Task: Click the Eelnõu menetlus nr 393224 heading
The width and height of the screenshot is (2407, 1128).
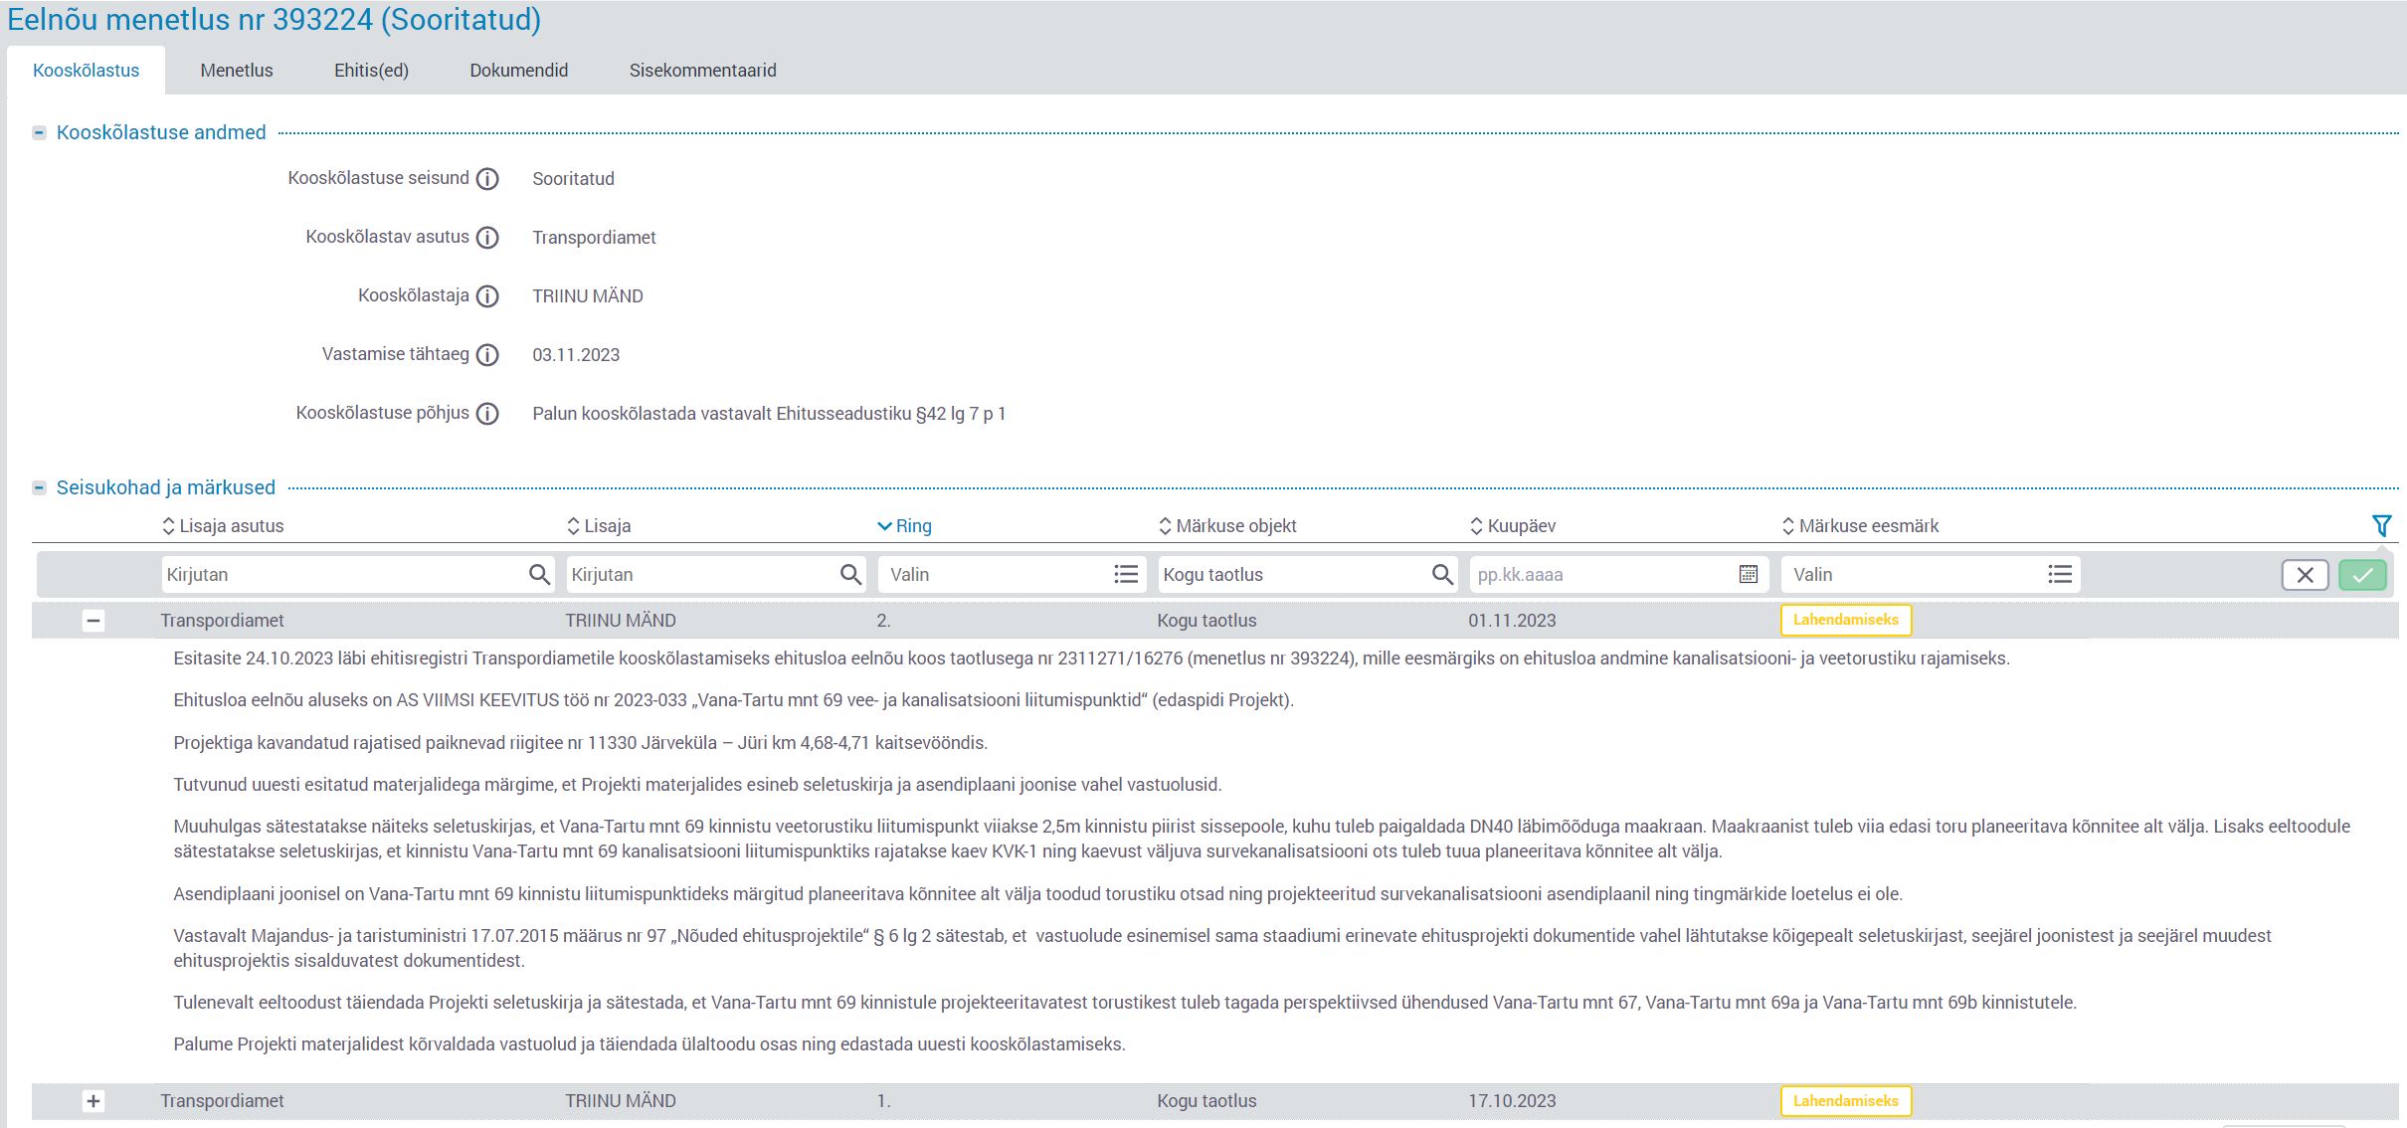Action: pos(274,20)
